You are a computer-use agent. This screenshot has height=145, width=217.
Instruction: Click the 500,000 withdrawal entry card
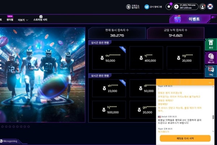pos(107,109)
